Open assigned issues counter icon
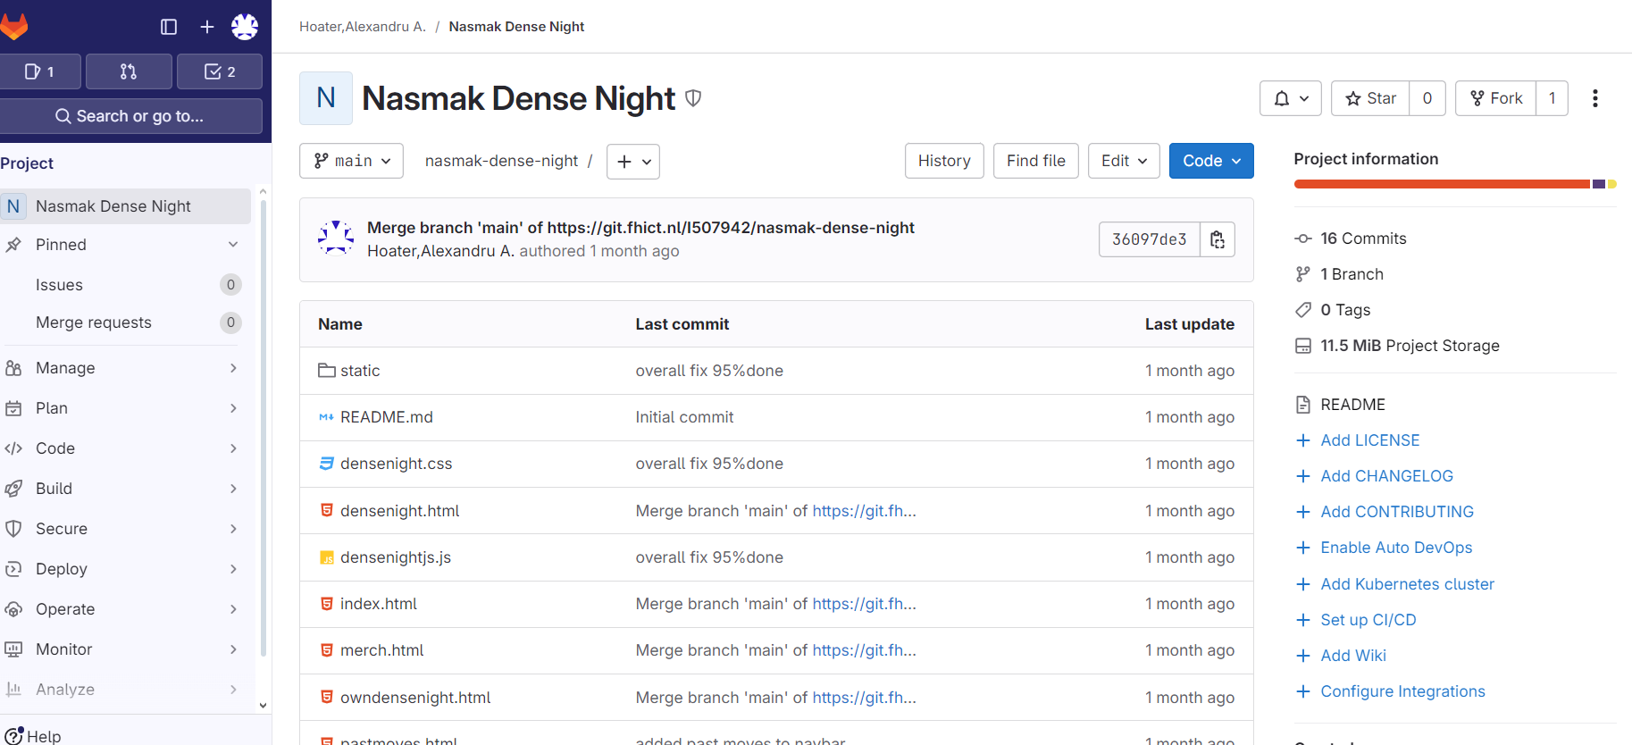This screenshot has width=1632, height=745. point(40,71)
